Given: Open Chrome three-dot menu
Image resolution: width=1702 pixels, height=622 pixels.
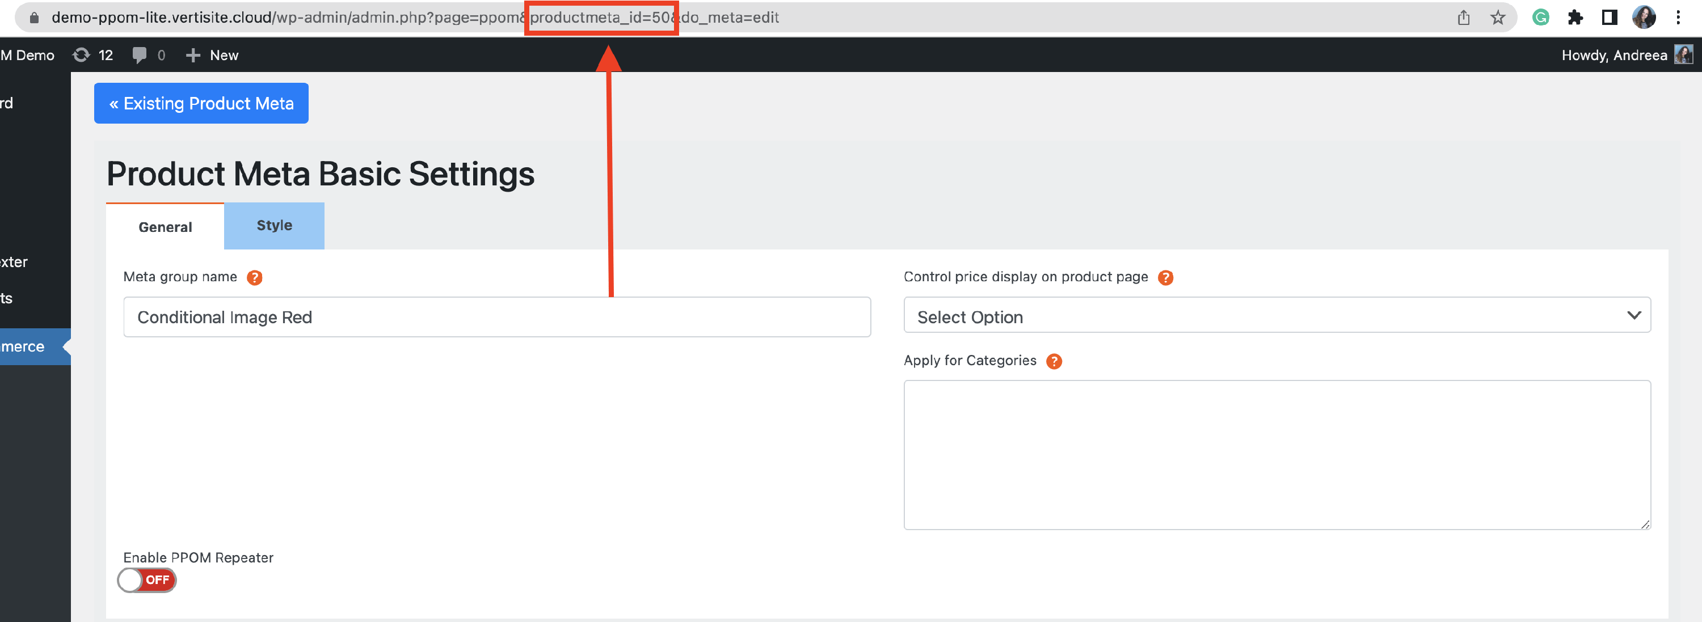Looking at the screenshot, I should [1678, 18].
